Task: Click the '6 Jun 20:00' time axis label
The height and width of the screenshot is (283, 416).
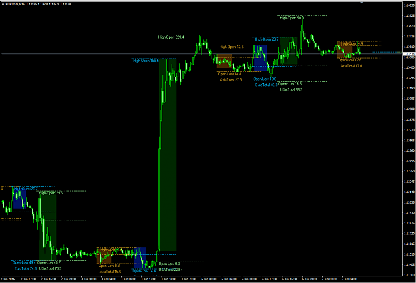Action: [x=310, y=279]
